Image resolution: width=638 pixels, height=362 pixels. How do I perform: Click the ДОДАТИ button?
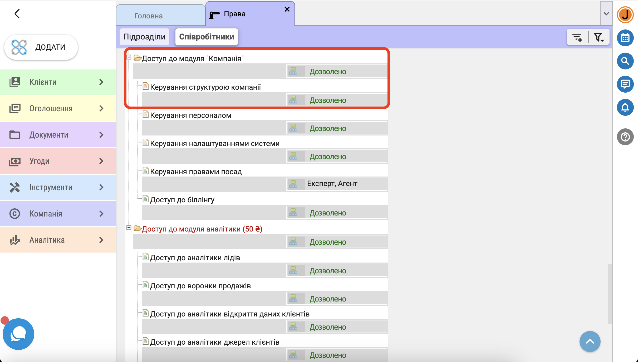point(41,47)
